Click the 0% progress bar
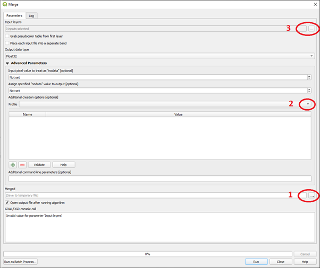This screenshot has width=320, height=268. (148, 254)
